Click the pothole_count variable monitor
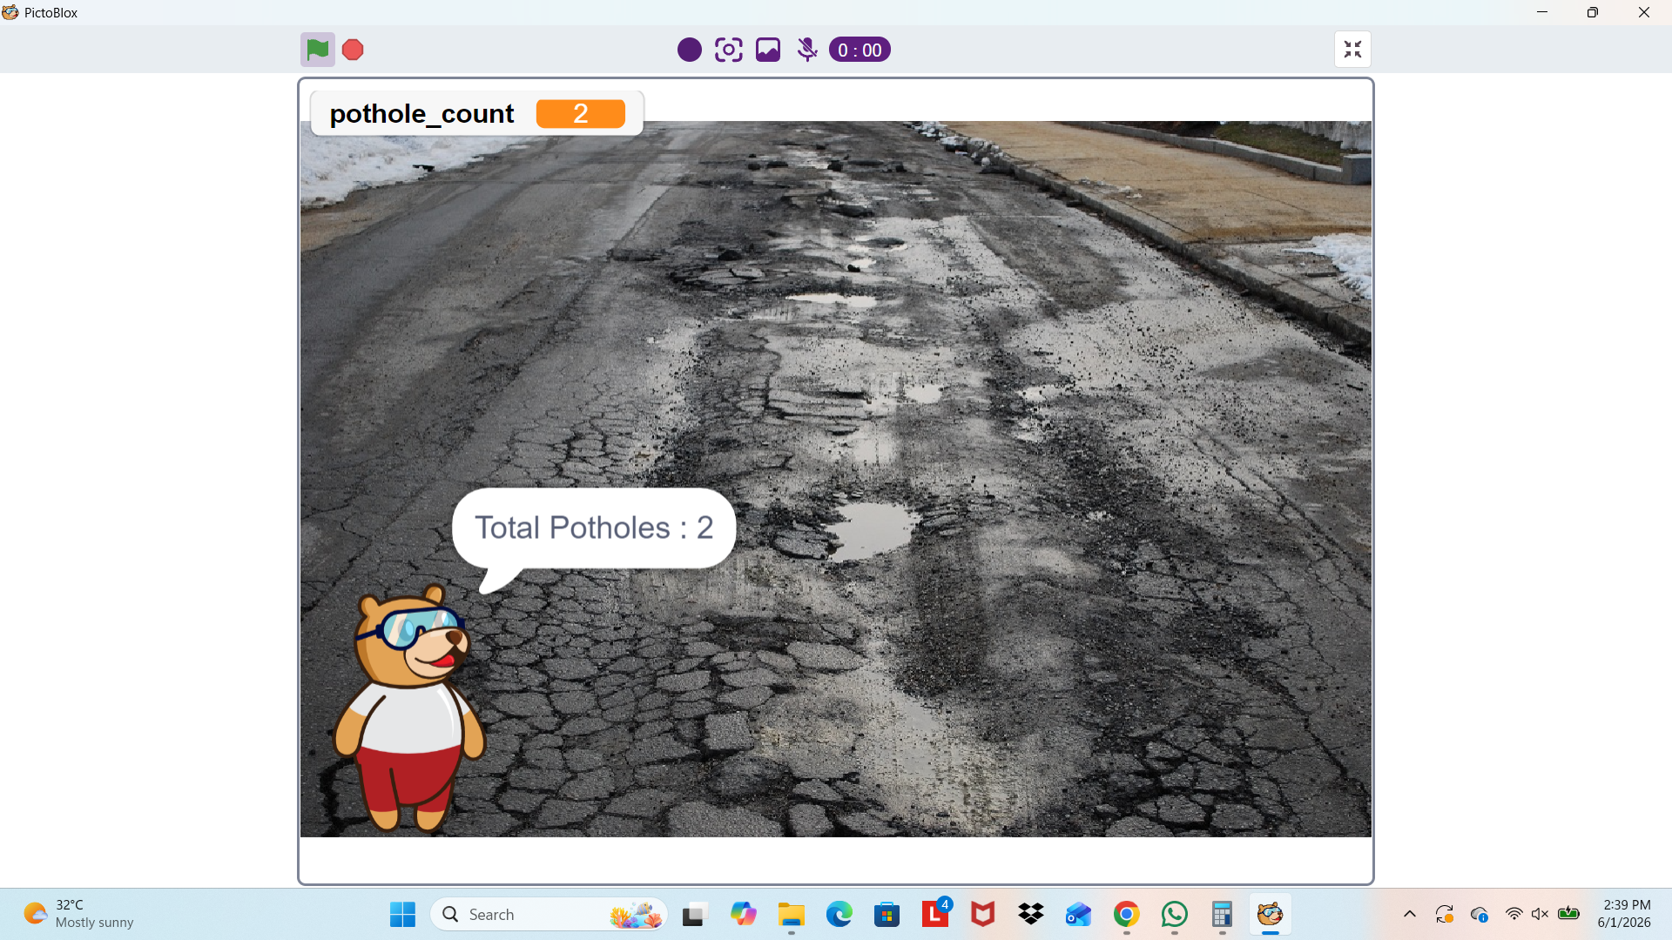1672x940 pixels. pos(477,113)
